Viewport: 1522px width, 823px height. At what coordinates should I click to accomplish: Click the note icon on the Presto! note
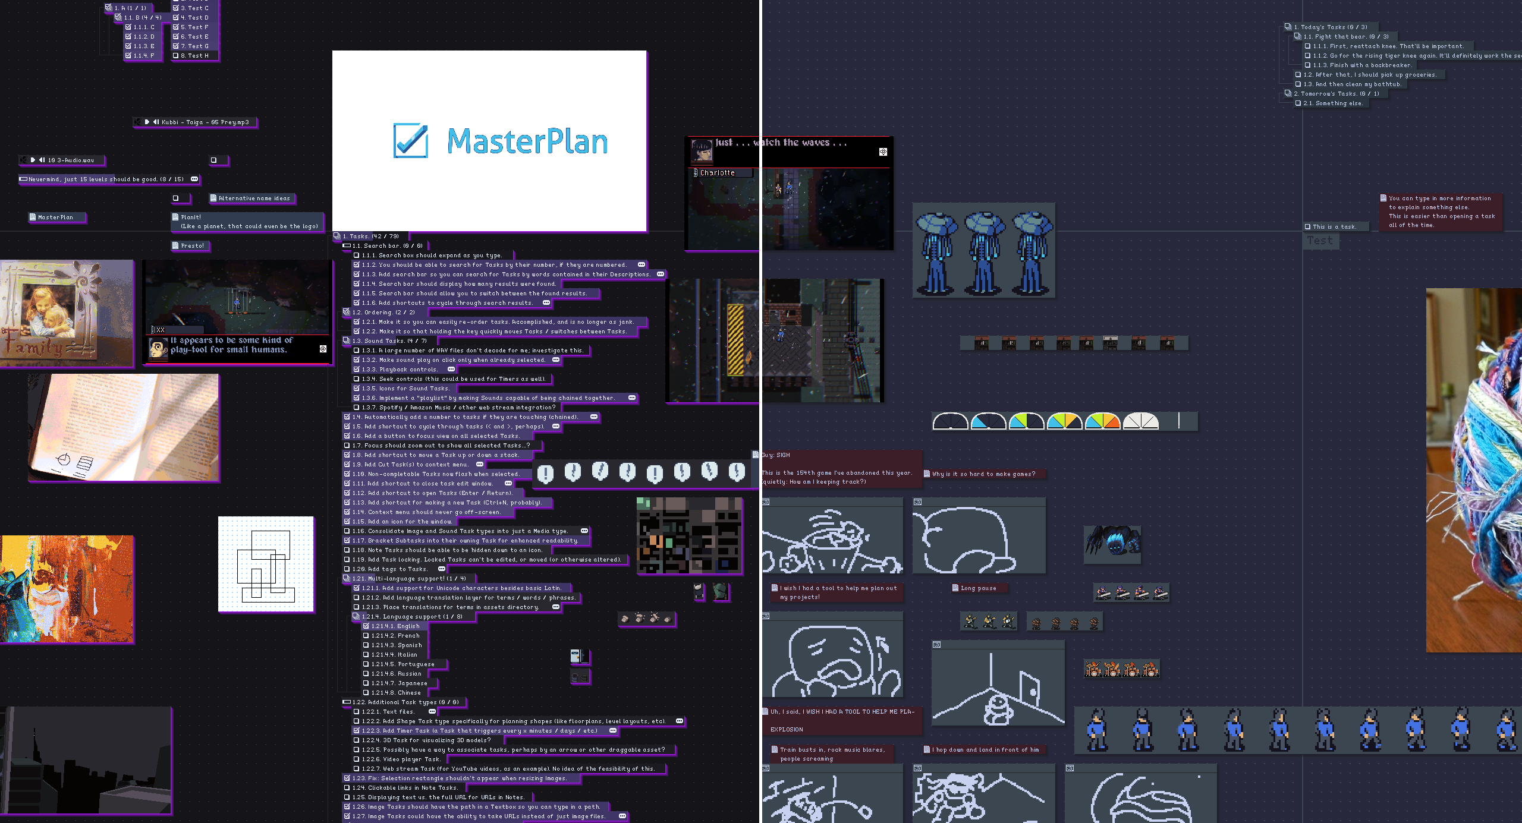click(175, 245)
